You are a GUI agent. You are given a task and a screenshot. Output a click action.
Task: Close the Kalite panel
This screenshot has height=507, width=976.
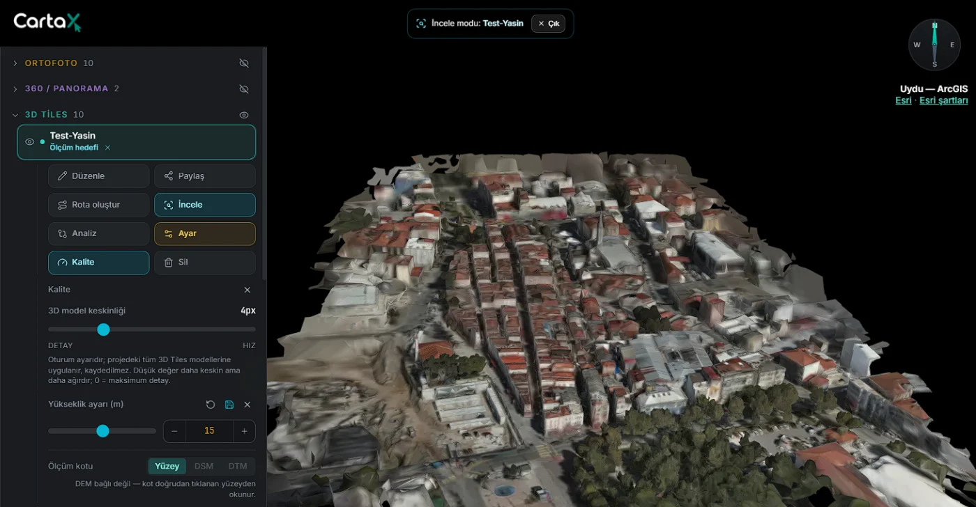247,290
